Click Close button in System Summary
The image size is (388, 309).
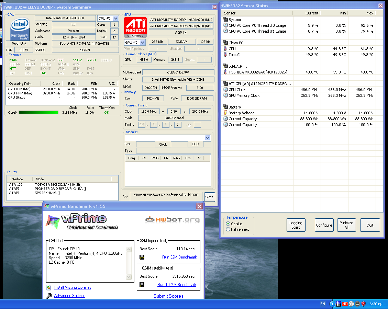[x=209, y=197]
